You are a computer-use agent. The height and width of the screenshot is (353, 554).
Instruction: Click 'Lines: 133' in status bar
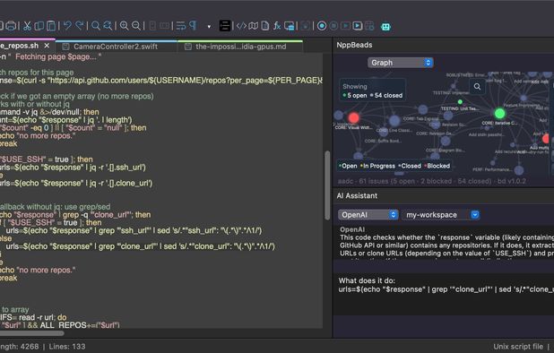click(67, 347)
